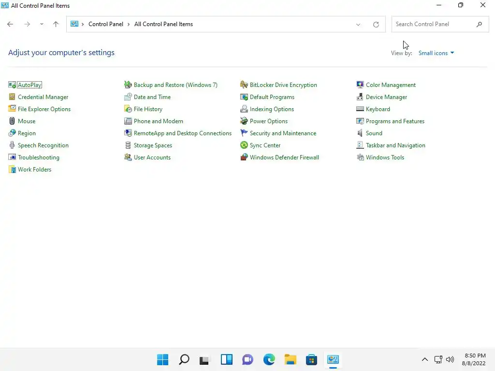This screenshot has height=371, width=495.
Task: Open the Device Manager link
Action: pos(386,97)
